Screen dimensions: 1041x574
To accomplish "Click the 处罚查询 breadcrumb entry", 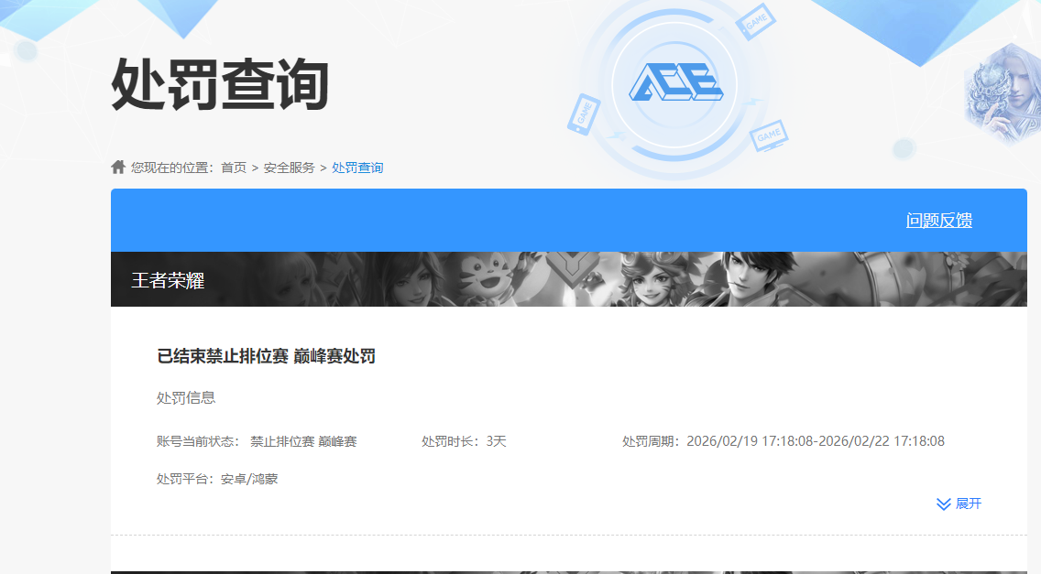I will (357, 167).
